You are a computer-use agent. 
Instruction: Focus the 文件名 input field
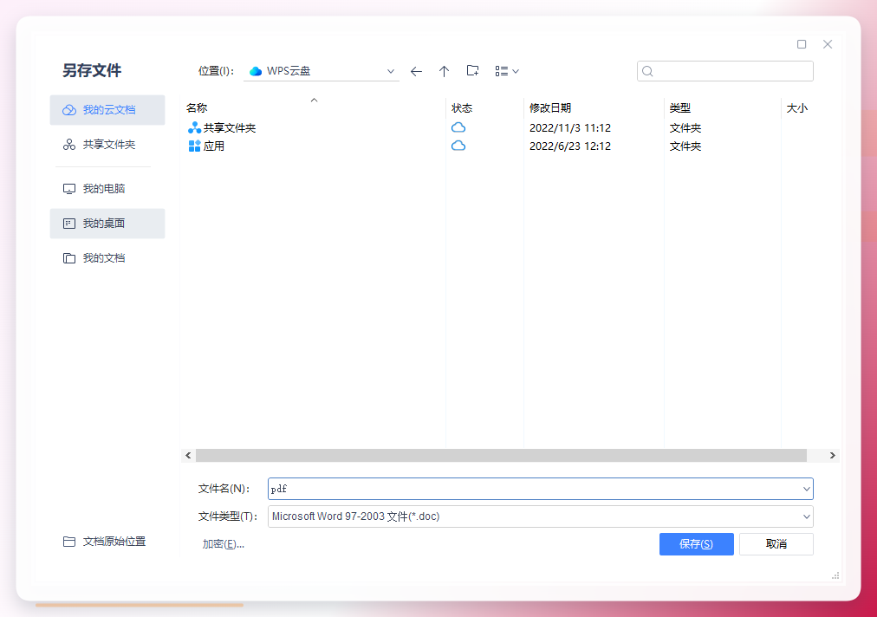[x=540, y=489]
